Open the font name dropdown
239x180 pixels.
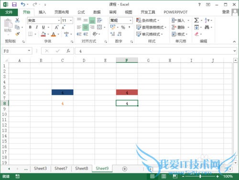(x=59, y=21)
